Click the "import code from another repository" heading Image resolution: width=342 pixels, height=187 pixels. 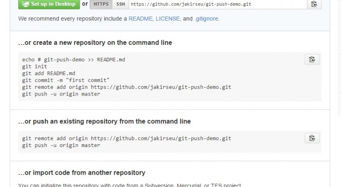82,172
